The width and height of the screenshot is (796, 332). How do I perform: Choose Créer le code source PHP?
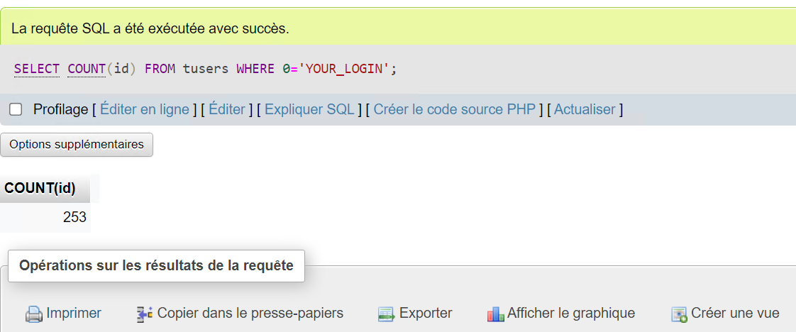[455, 109]
